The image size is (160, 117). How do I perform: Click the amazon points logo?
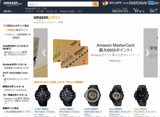pyautogui.click(x=46, y=18)
